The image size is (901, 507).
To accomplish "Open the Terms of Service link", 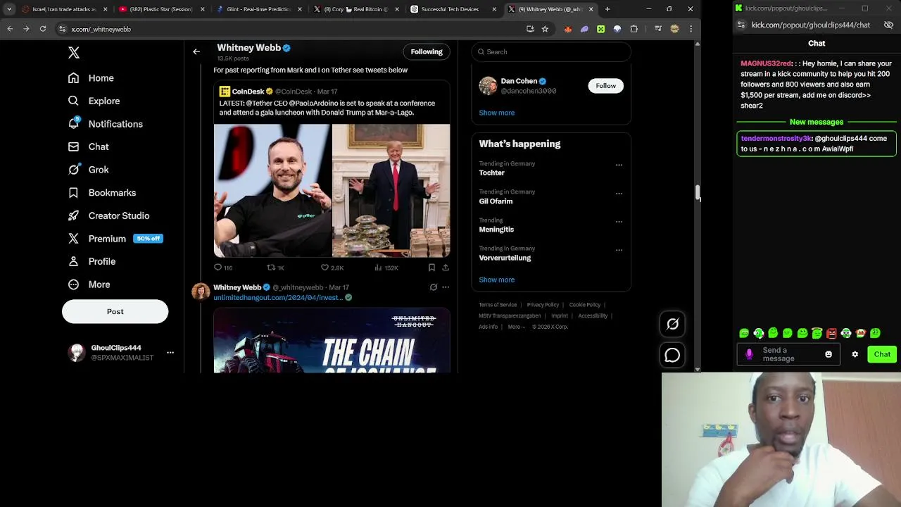I will pos(498,305).
